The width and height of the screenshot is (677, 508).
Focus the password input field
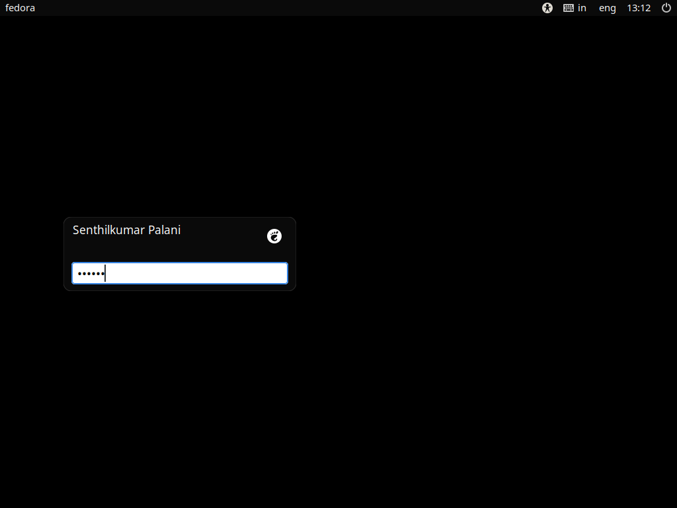(180, 273)
